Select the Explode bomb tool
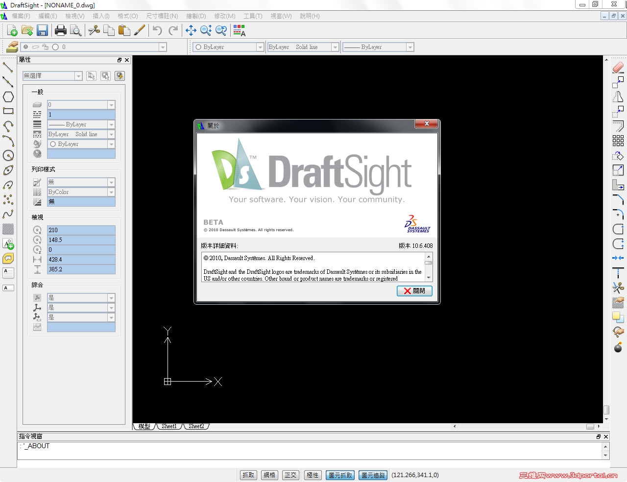Viewport: 627px width, 482px height. pos(618,347)
